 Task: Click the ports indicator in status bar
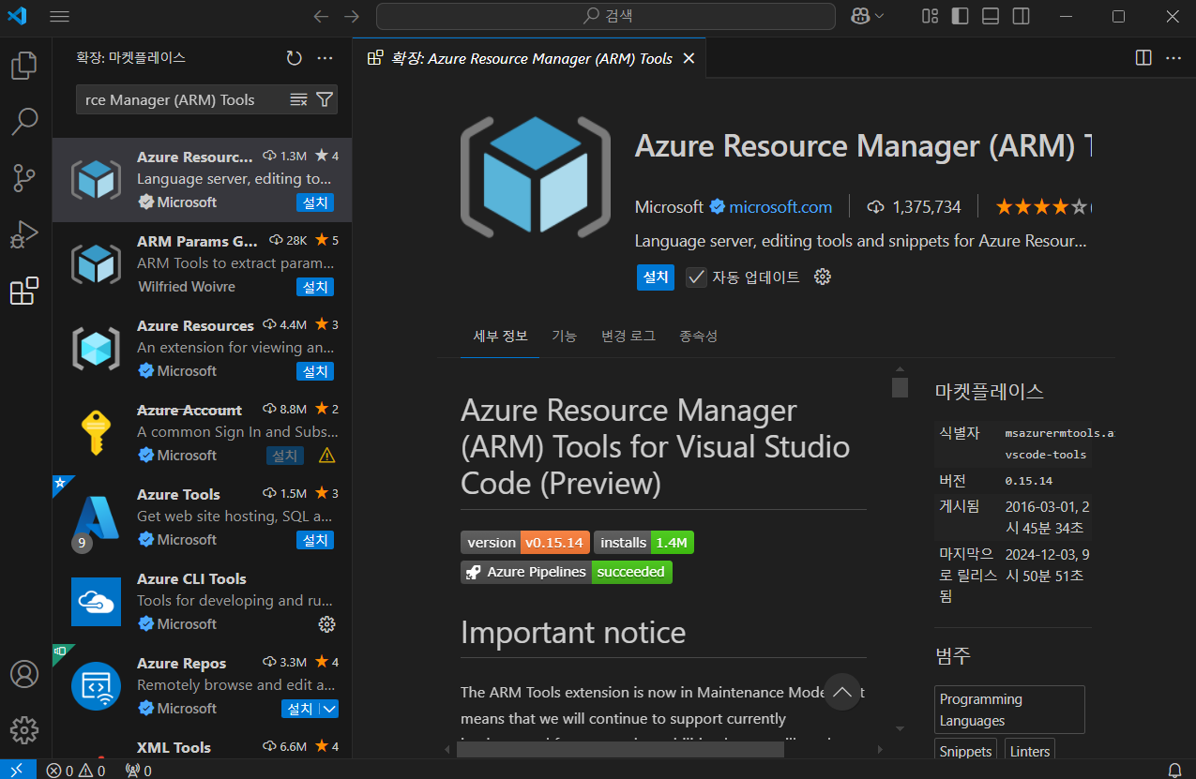138,770
